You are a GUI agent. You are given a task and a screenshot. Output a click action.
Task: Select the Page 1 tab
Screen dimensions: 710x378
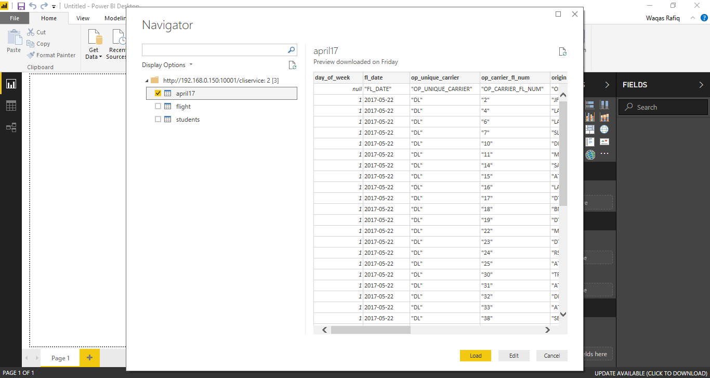[x=60, y=358]
